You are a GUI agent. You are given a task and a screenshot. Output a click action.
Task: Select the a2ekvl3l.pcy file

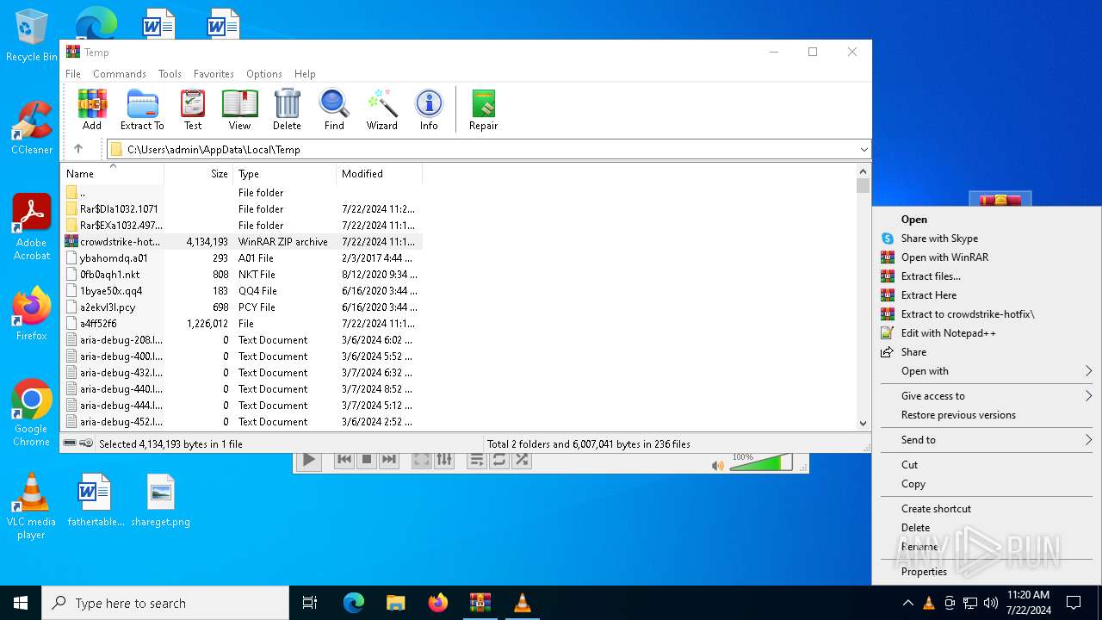tap(242, 307)
